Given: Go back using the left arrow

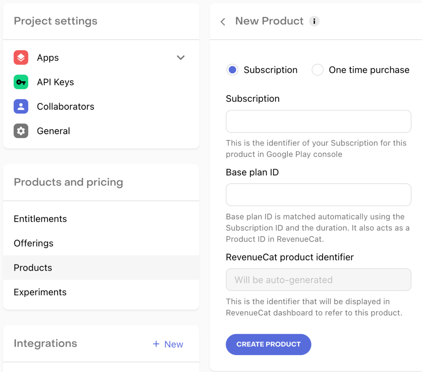Looking at the screenshot, I should 223,22.
